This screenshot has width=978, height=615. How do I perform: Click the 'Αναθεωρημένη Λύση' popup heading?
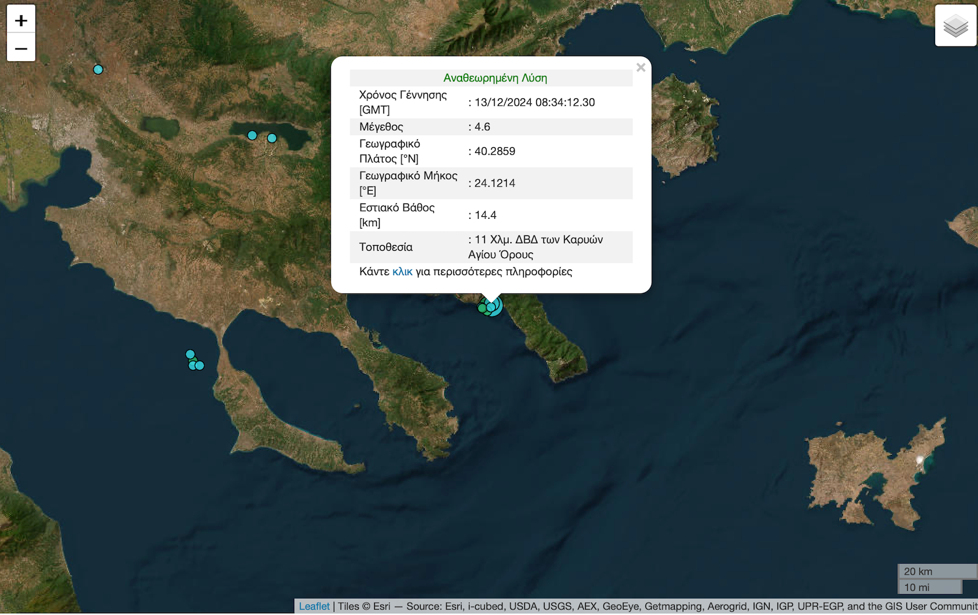495,78
